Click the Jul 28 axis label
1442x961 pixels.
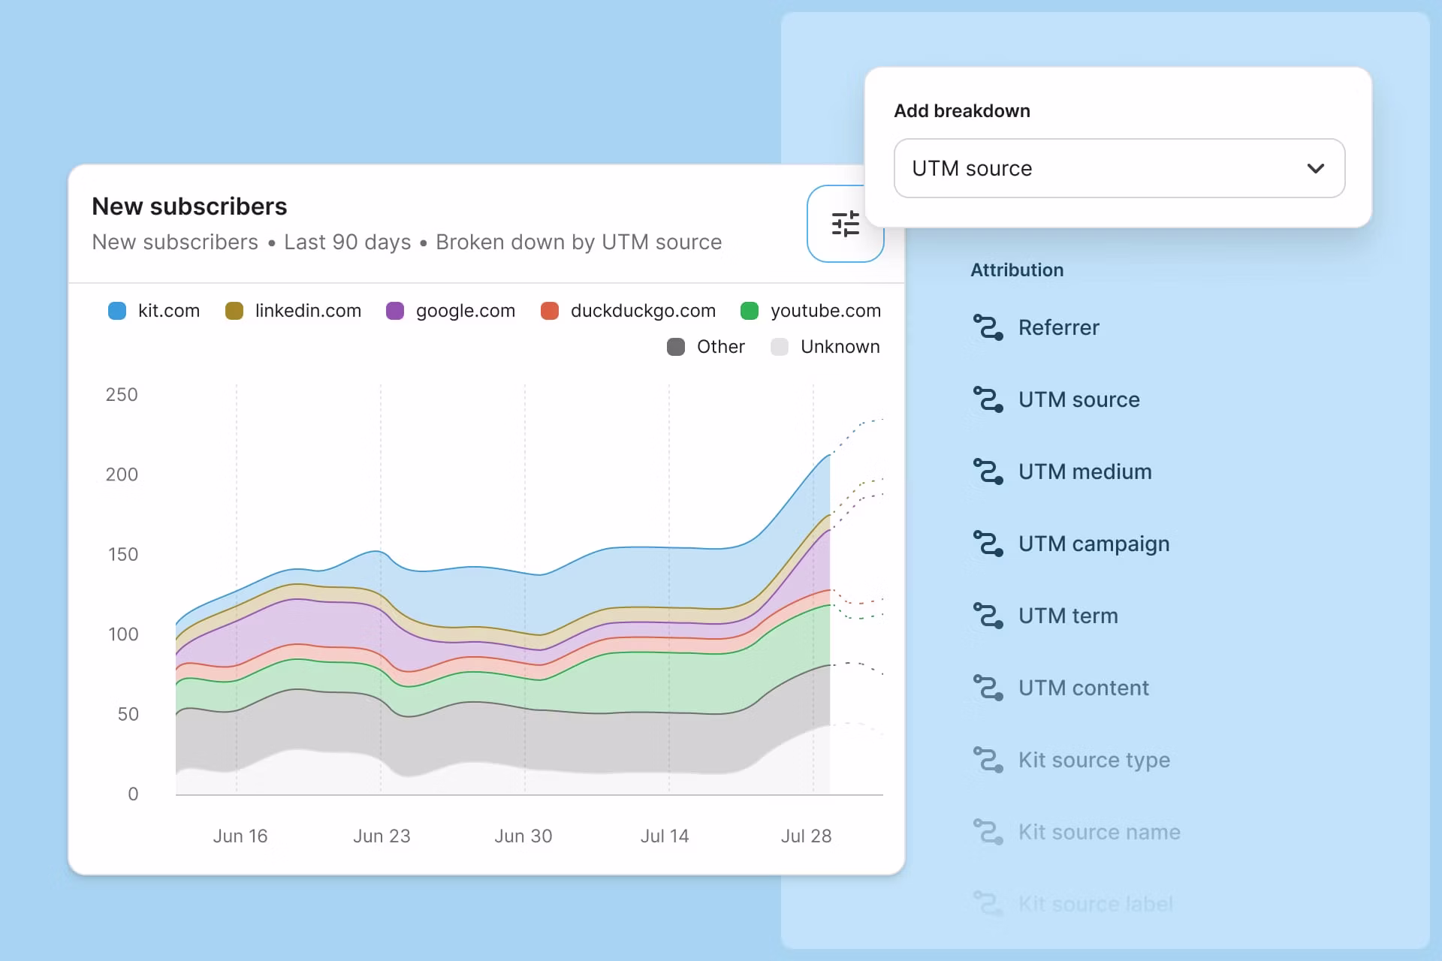click(x=806, y=836)
